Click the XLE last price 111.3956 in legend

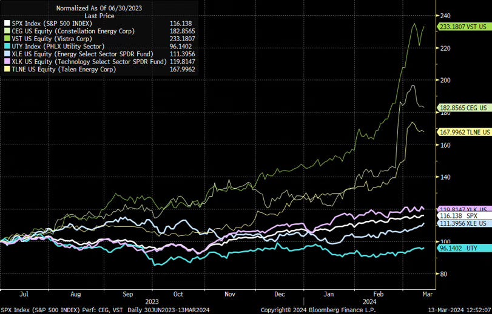coord(183,54)
